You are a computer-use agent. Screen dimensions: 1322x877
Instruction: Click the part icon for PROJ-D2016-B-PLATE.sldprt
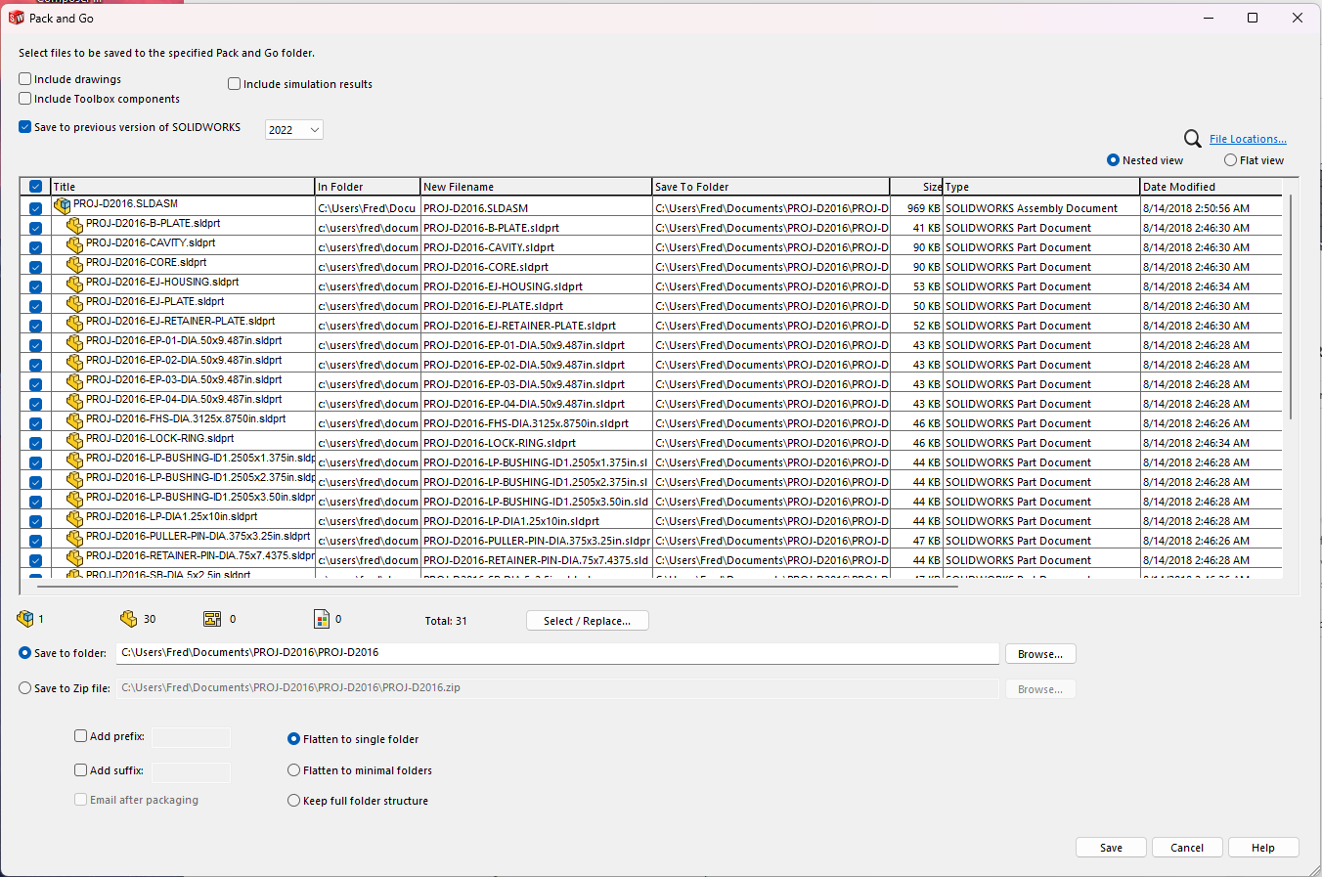pos(74,225)
